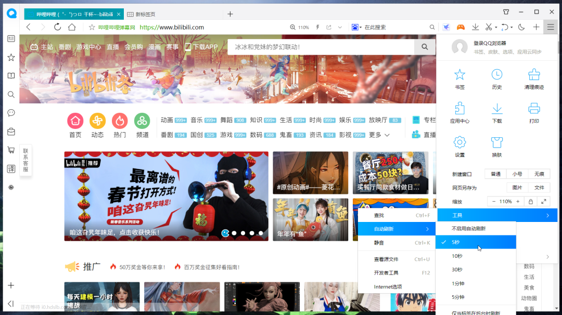
Task: Choose Internet选项 menu entry
Action: [x=397, y=287]
